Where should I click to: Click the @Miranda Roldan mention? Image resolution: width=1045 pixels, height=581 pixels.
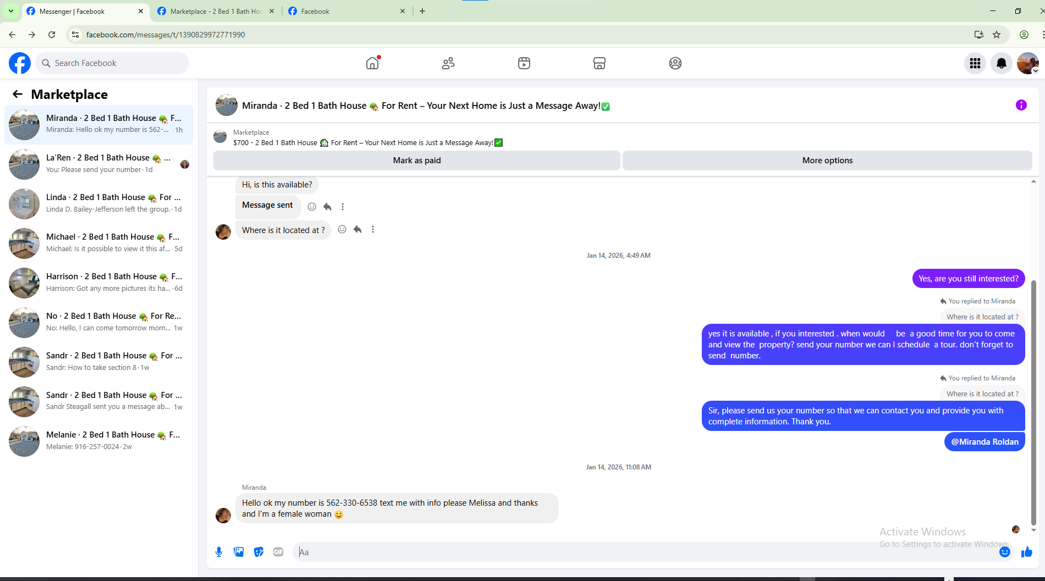(985, 442)
